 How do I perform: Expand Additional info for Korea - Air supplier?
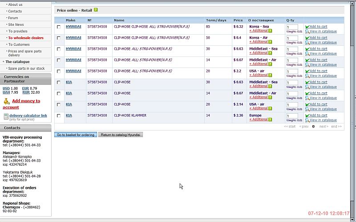(x=259, y=42)
